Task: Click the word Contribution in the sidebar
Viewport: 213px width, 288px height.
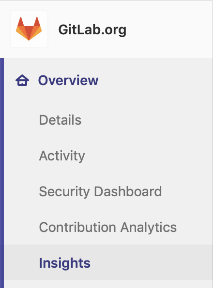Action: coord(77,227)
